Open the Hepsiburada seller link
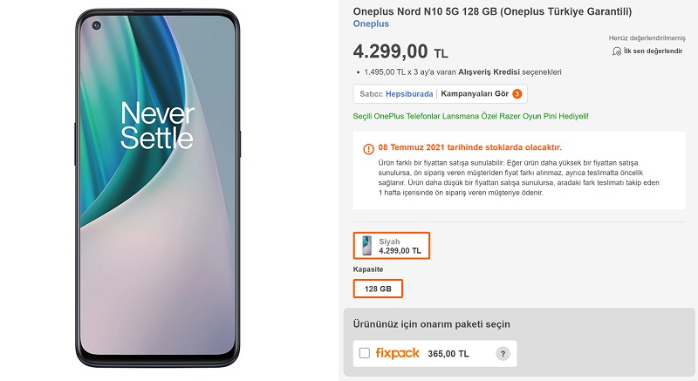 click(x=410, y=93)
